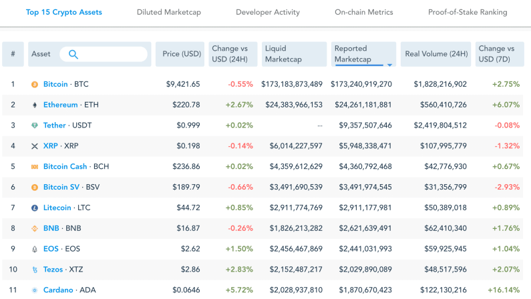This screenshot has width=531, height=299.
Task: Click Bitcoin Cash price $236.86
Action: pyautogui.click(x=186, y=167)
